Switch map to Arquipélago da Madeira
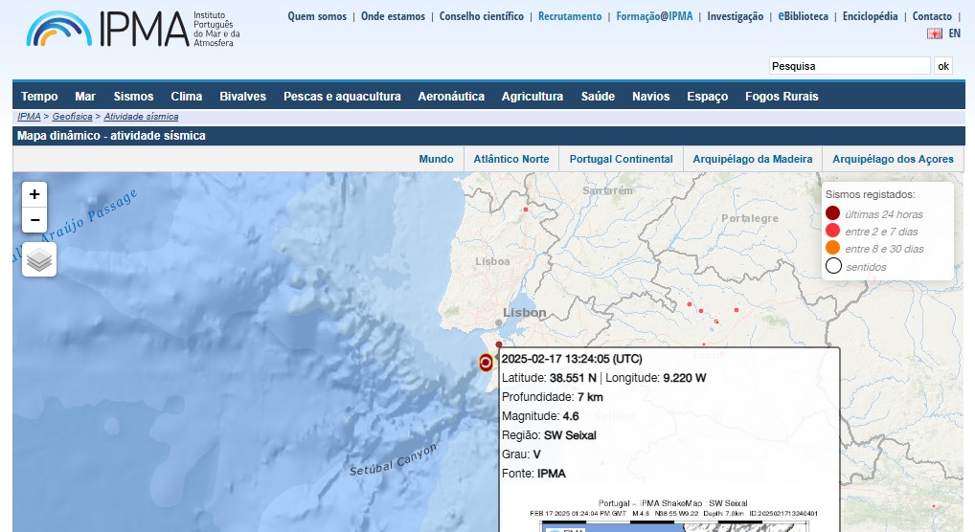 753,159
